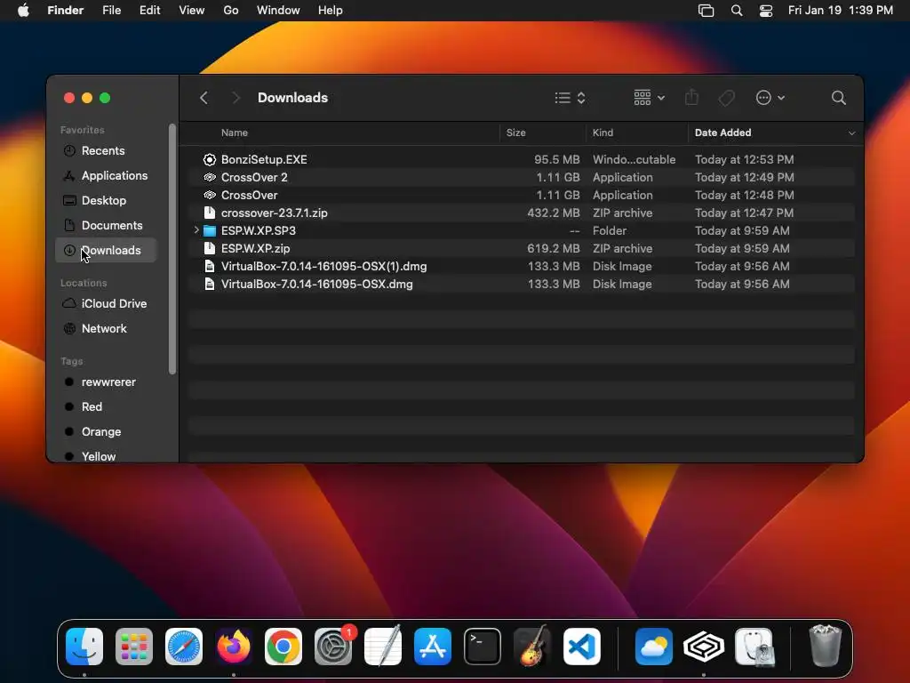Launch Terminal from the Dock
The image size is (910, 683).
[483, 647]
